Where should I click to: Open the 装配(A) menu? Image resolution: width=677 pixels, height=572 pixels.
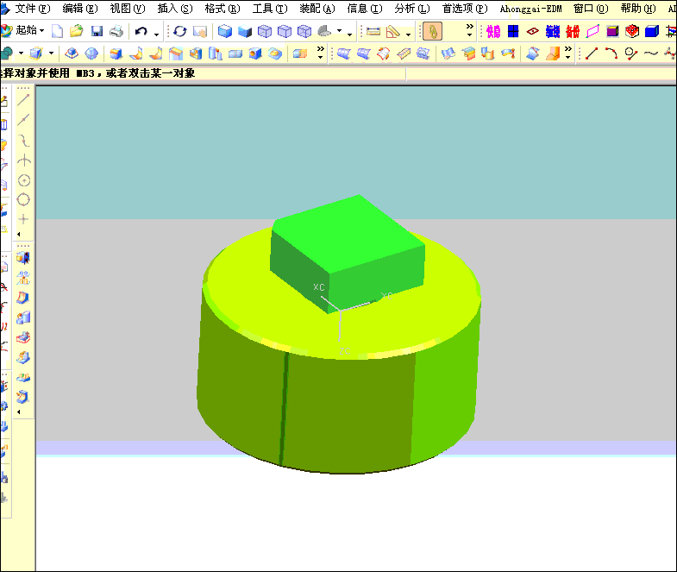[317, 9]
